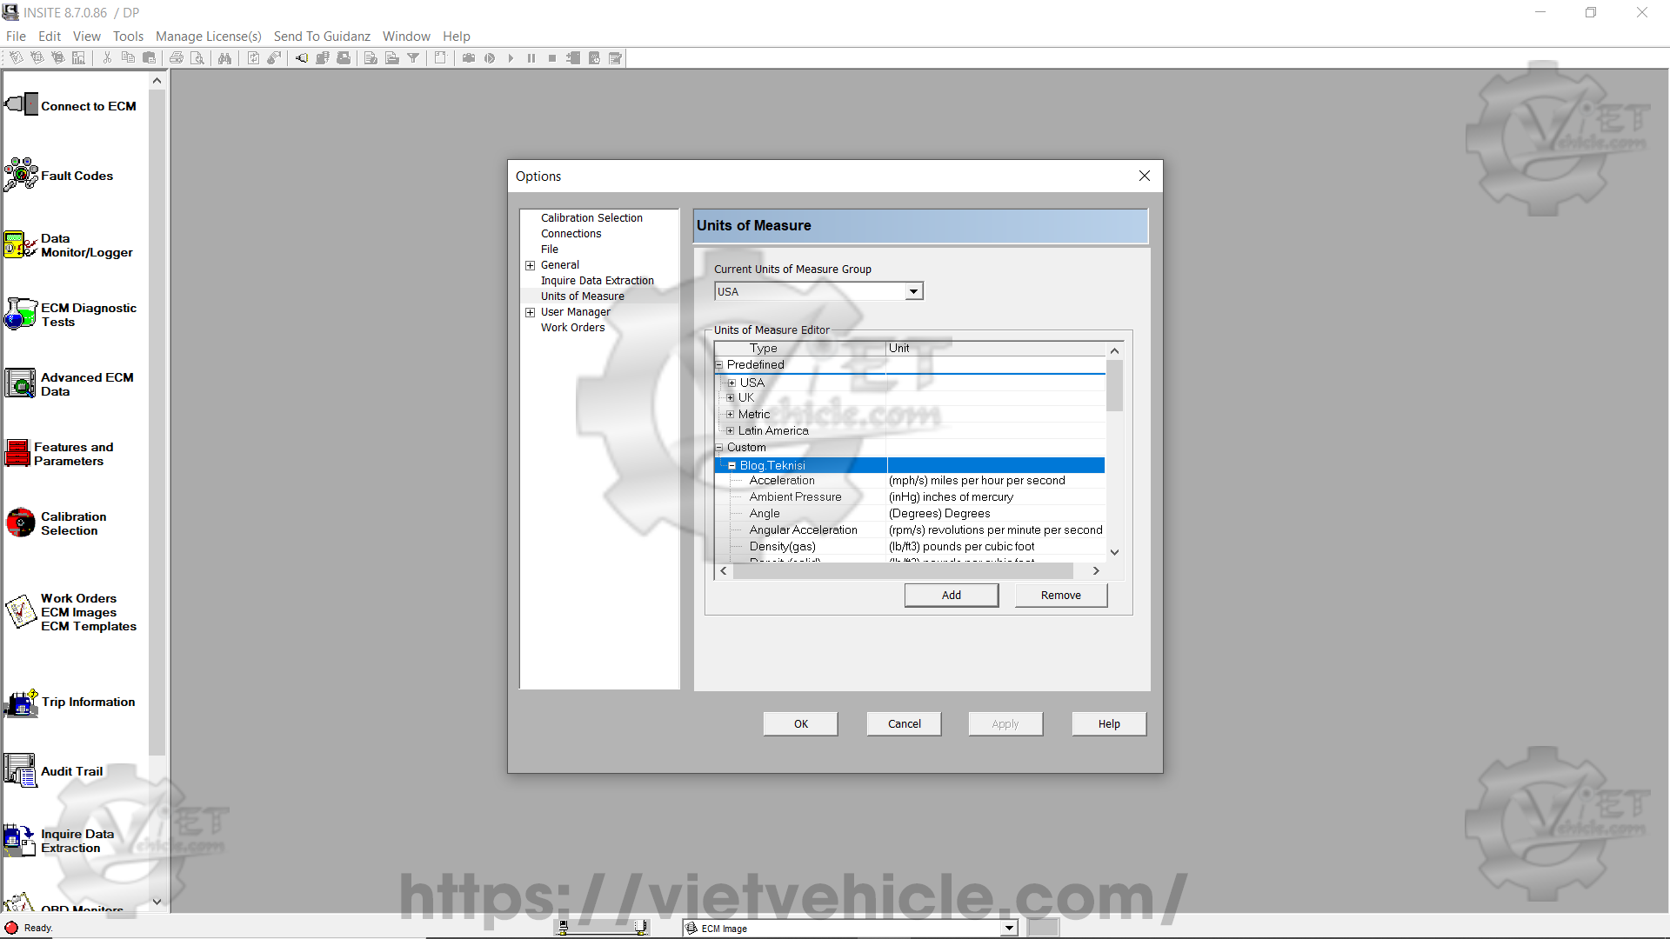
Task: Open the Current Units of Measure Group dropdown
Action: [913, 292]
